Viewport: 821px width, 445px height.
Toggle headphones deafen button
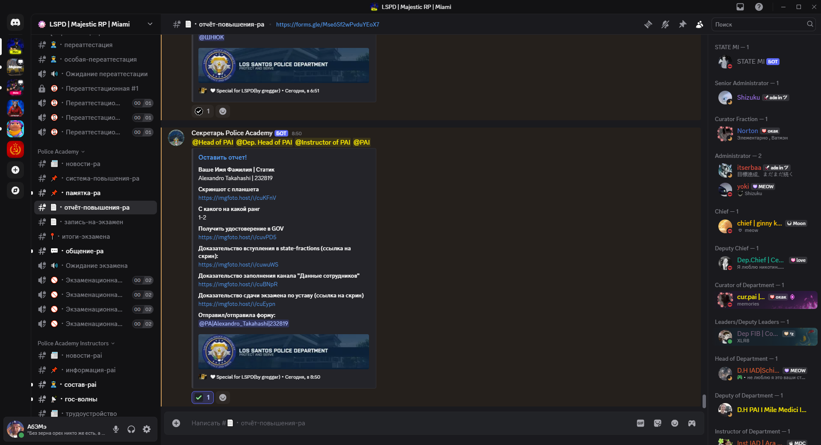coord(131,429)
